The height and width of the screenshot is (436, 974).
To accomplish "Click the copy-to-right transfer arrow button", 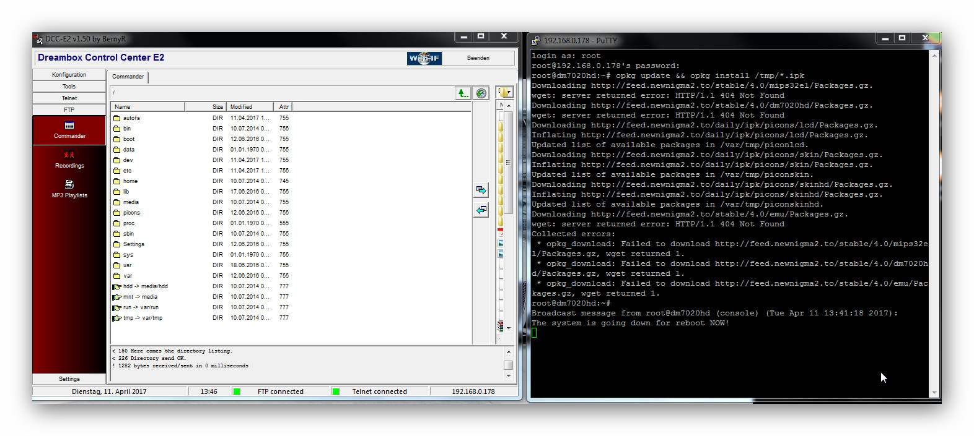I will coord(481,190).
